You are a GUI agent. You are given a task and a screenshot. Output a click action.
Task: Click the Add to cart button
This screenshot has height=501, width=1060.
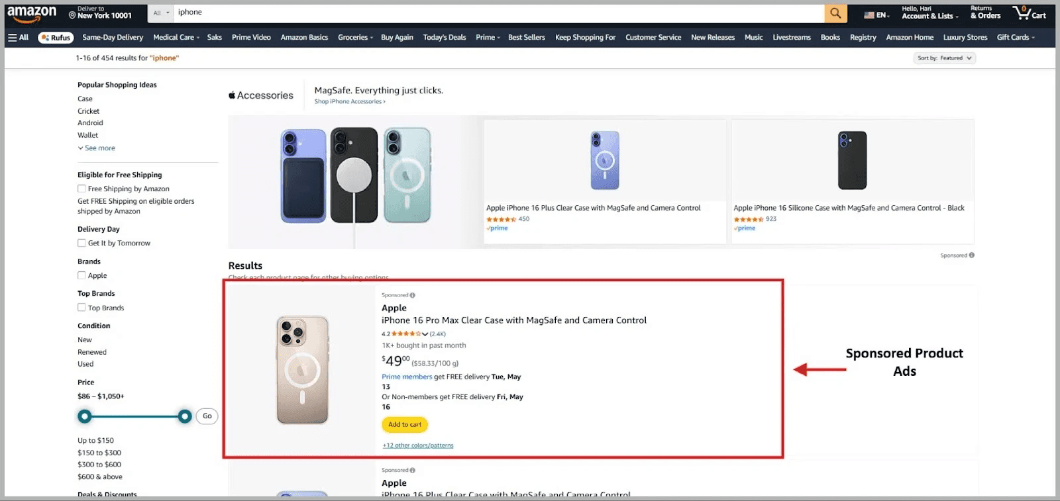404,424
